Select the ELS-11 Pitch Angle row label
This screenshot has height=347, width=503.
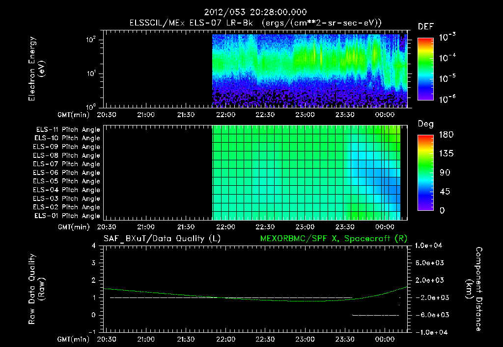click(x=68, y=130)
